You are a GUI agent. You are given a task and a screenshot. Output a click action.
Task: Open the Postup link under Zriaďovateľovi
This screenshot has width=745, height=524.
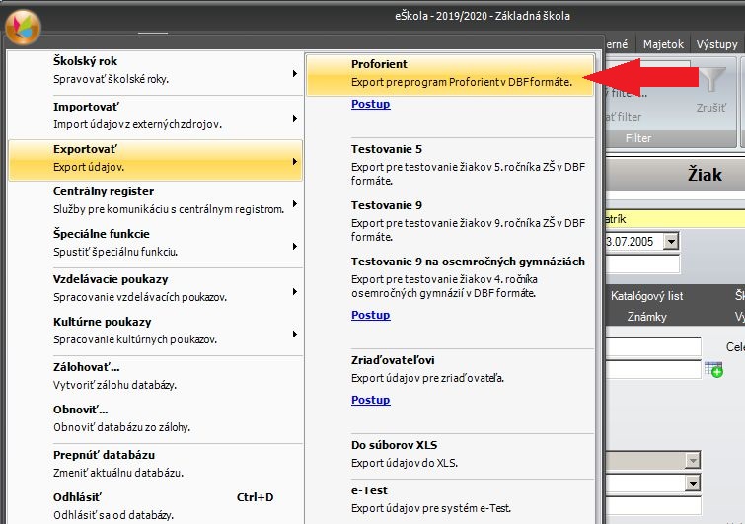point(370,400)
